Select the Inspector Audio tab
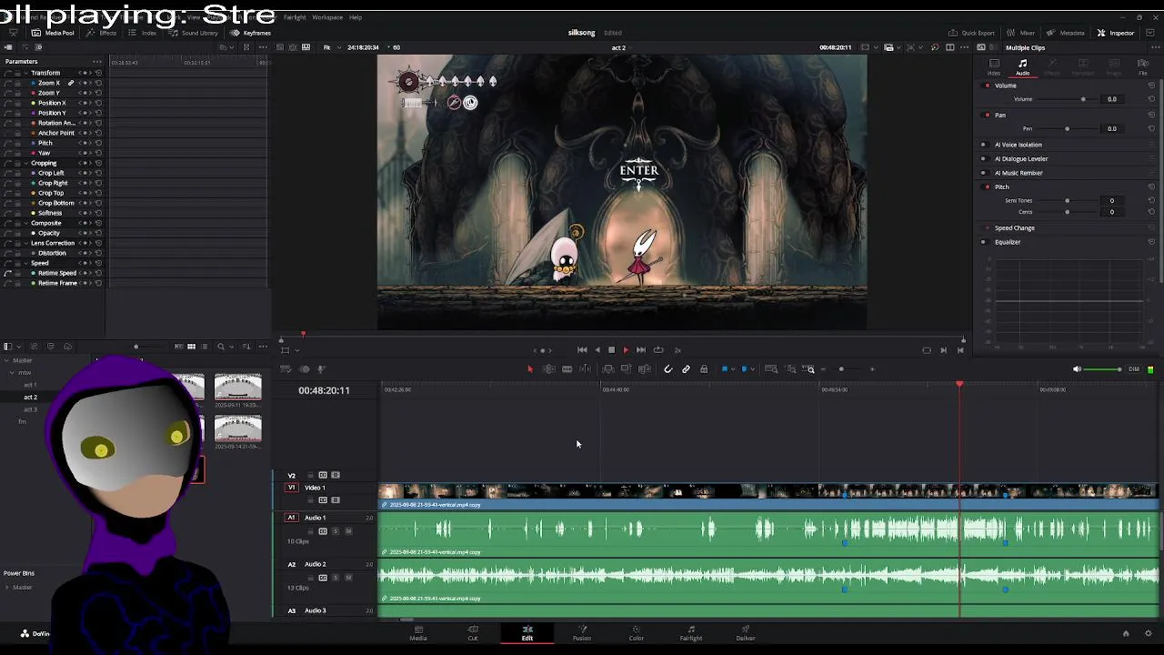This screenshot has width=1164, height=655. 1023,66
